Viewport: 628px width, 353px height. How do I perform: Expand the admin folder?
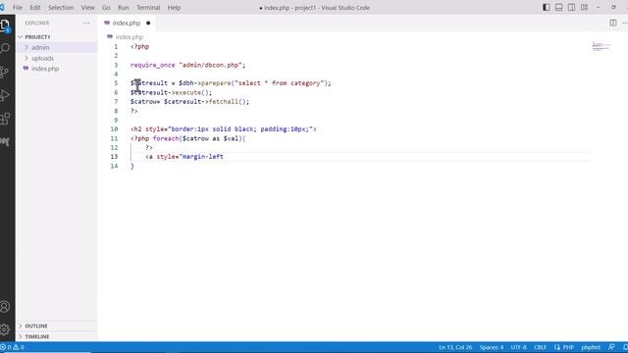[x=40, y=47]
